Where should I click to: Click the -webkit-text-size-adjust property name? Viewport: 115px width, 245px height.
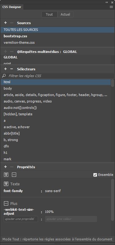point(19,211)
